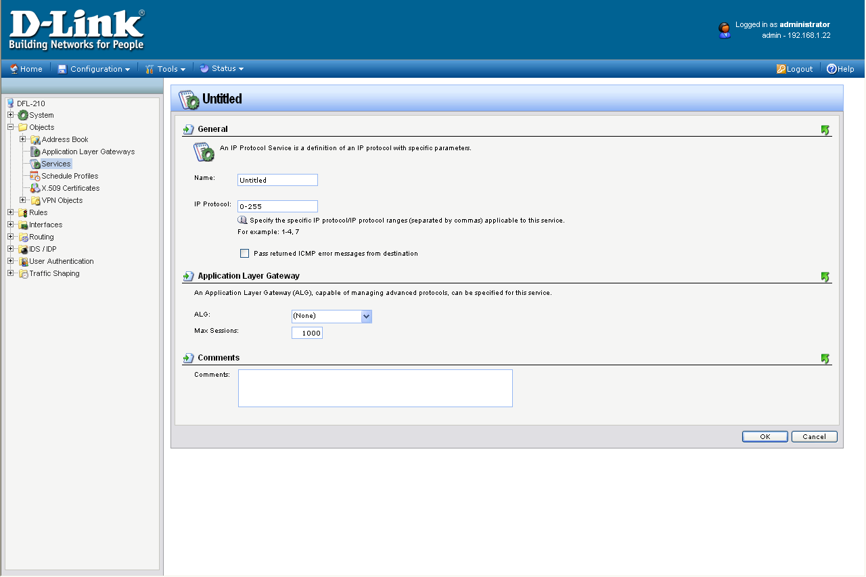Expand the Routing tree node

pos(11,237)
